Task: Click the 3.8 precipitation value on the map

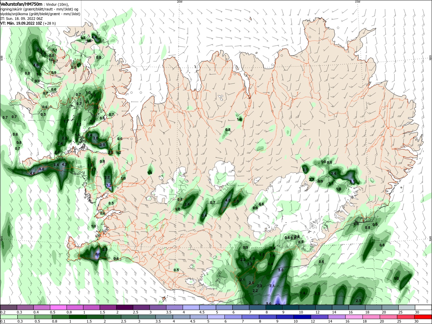Action: point(96,138)
